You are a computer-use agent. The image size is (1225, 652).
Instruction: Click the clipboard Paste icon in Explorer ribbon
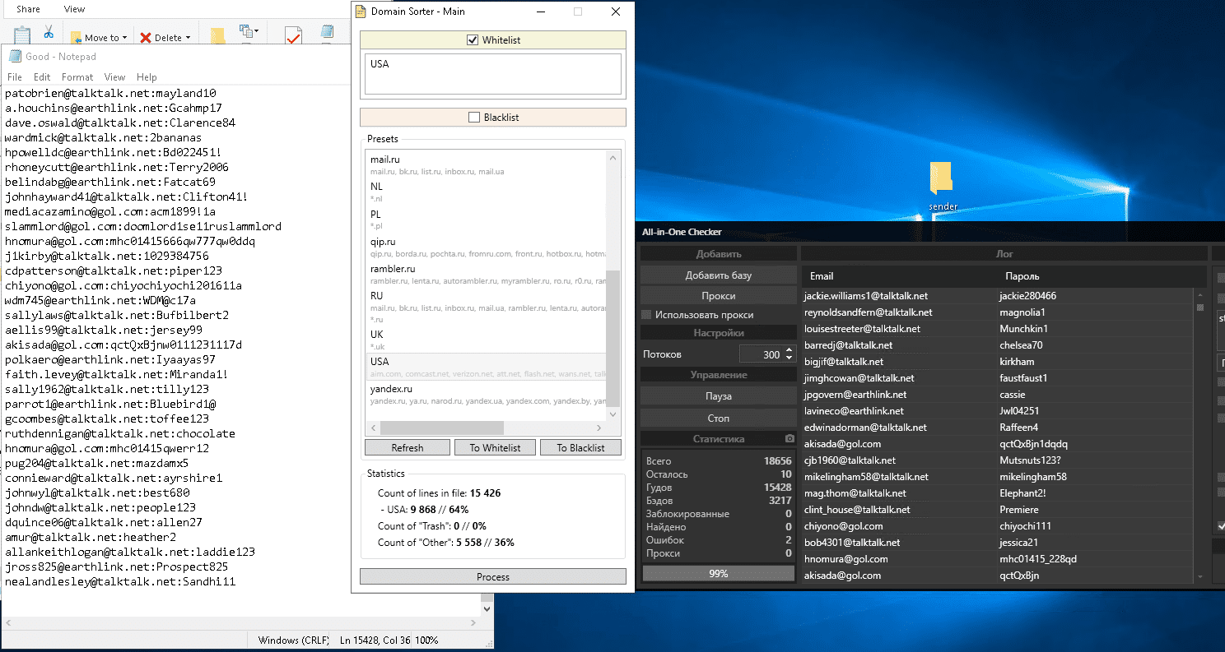22,35
